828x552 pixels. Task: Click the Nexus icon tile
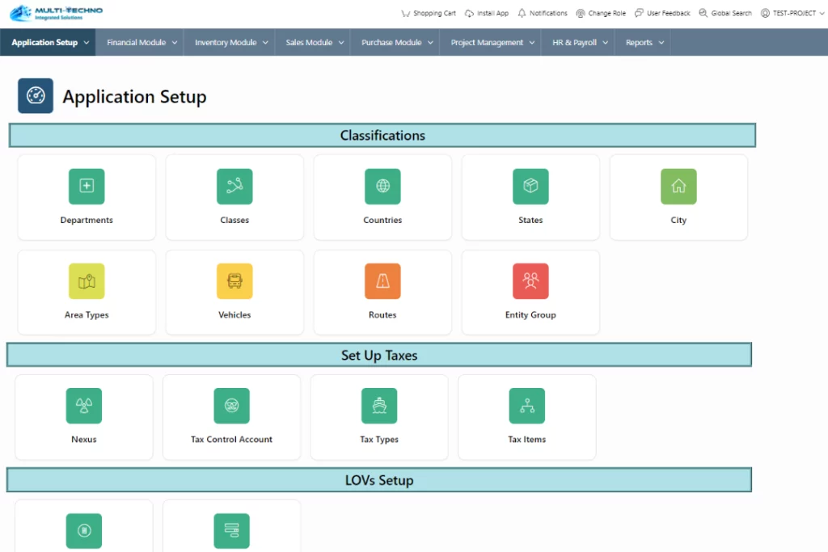tap(83, 406)
